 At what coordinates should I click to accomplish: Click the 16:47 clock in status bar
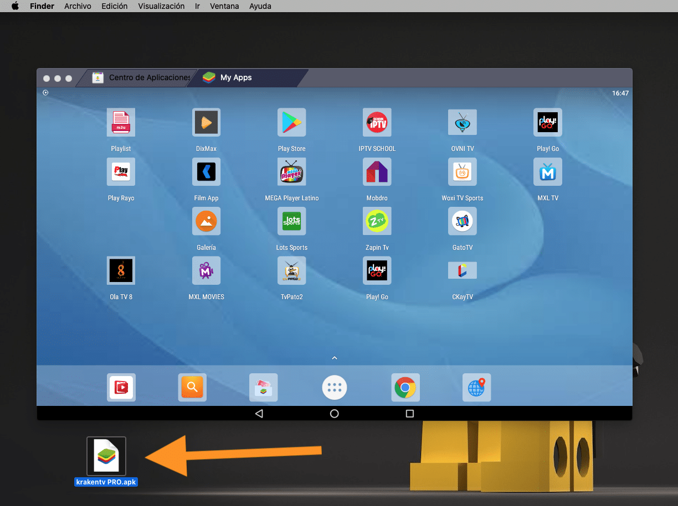click(620, 93)
